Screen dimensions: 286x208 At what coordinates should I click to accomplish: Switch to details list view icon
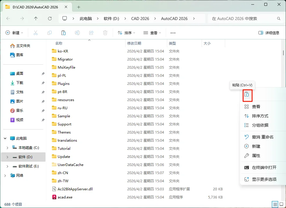tap(275, 204)
